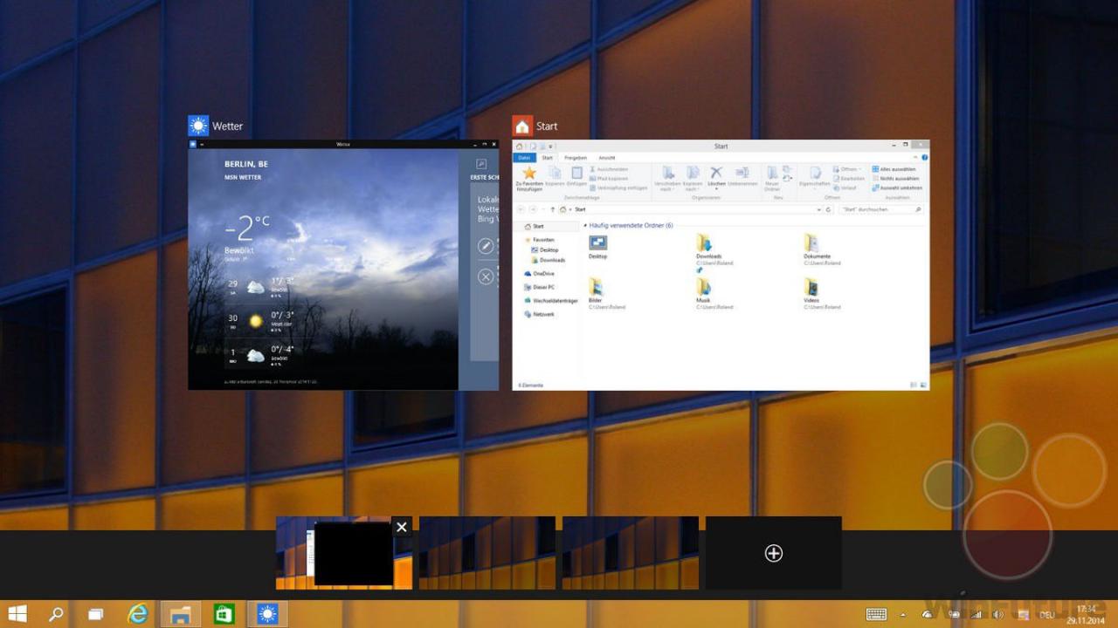This screenshot has height=628, width=1118.
Task: Select the Wetter window thumbnail
Action: point(343,265)
